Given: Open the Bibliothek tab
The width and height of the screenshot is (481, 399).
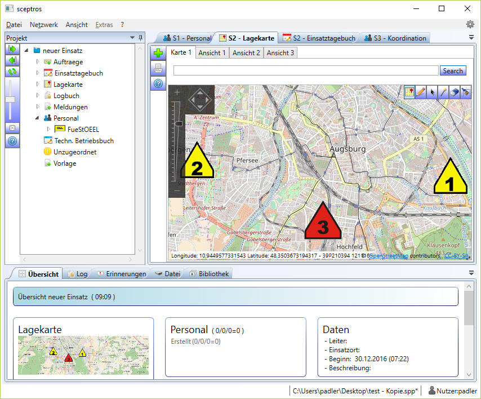Looking at the screenshot, I should [209, 274].
